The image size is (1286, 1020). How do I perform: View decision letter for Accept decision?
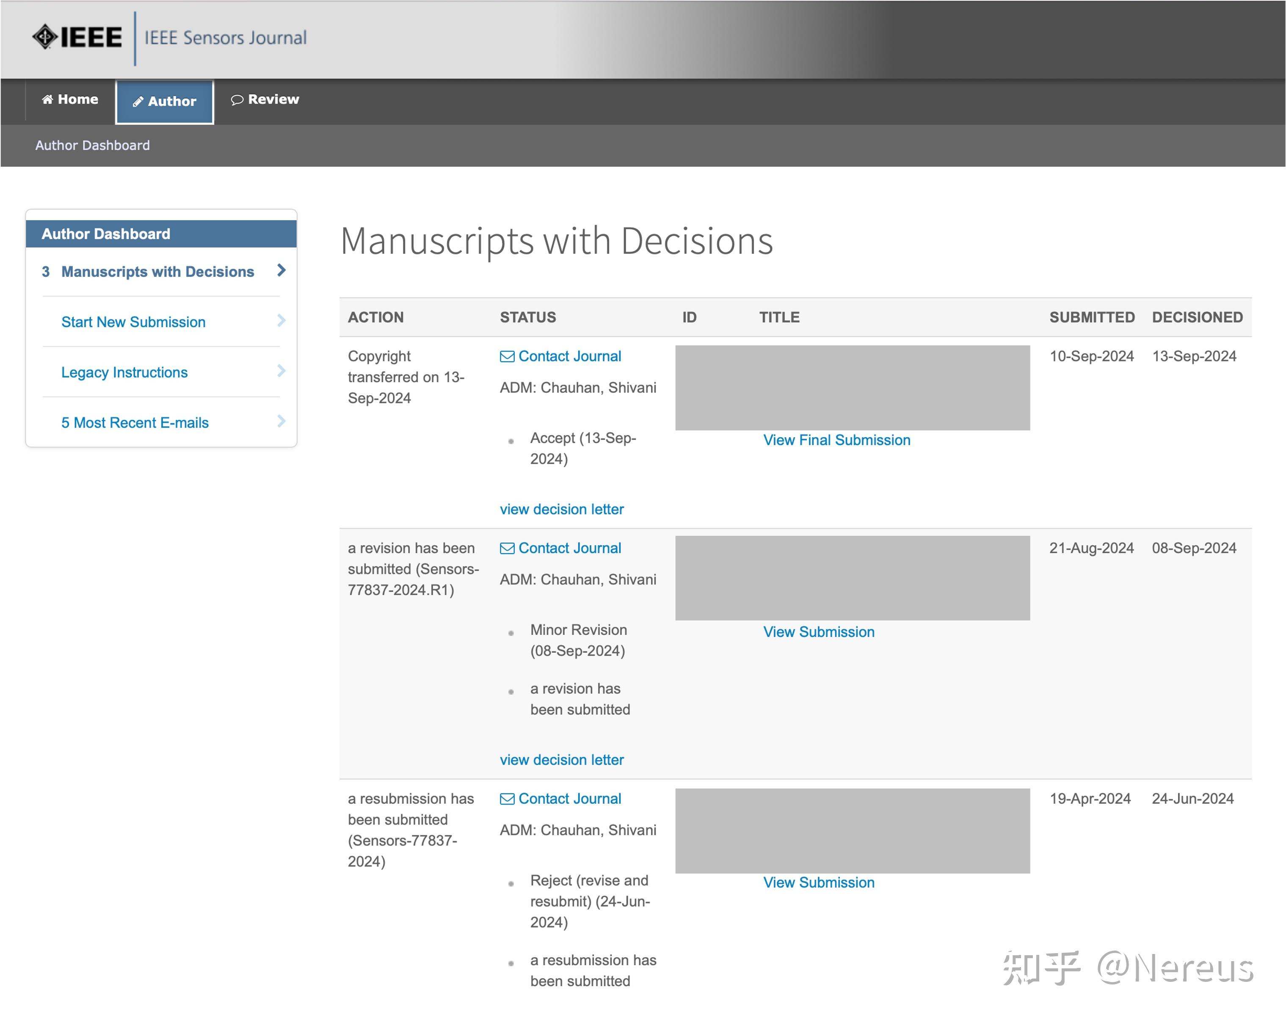coord(561,510)
